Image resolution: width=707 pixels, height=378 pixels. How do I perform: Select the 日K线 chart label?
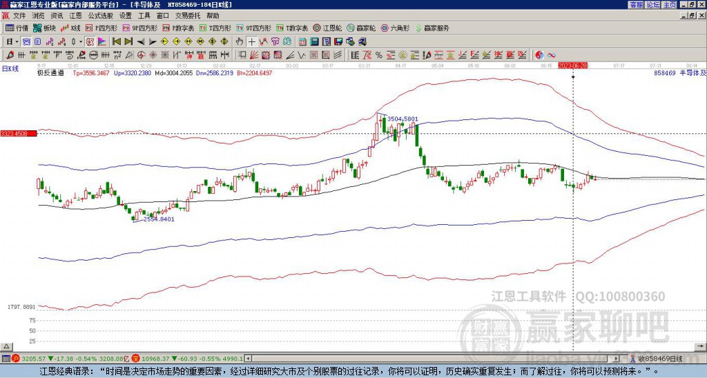[10, 68]
